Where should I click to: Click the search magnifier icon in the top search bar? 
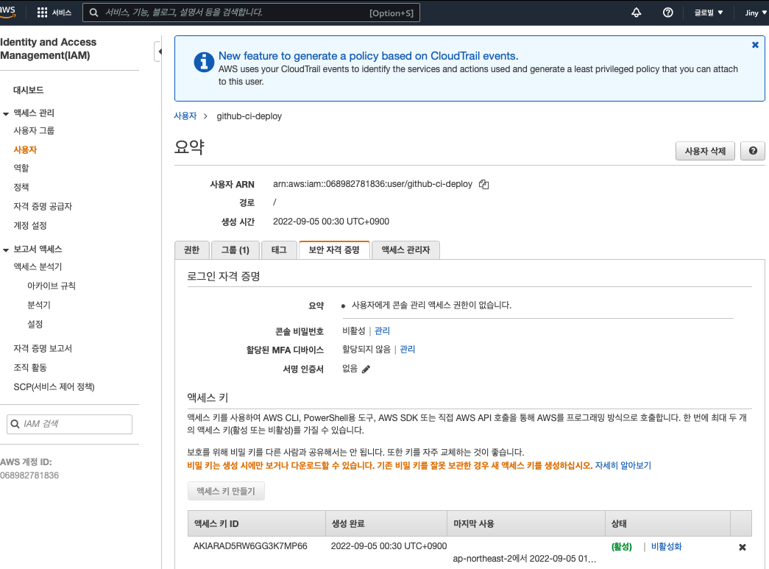tap(93, 13)
